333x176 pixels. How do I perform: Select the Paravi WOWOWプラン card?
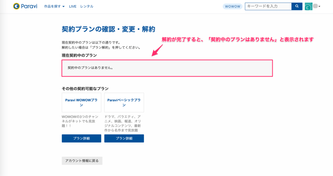(81, 102)
